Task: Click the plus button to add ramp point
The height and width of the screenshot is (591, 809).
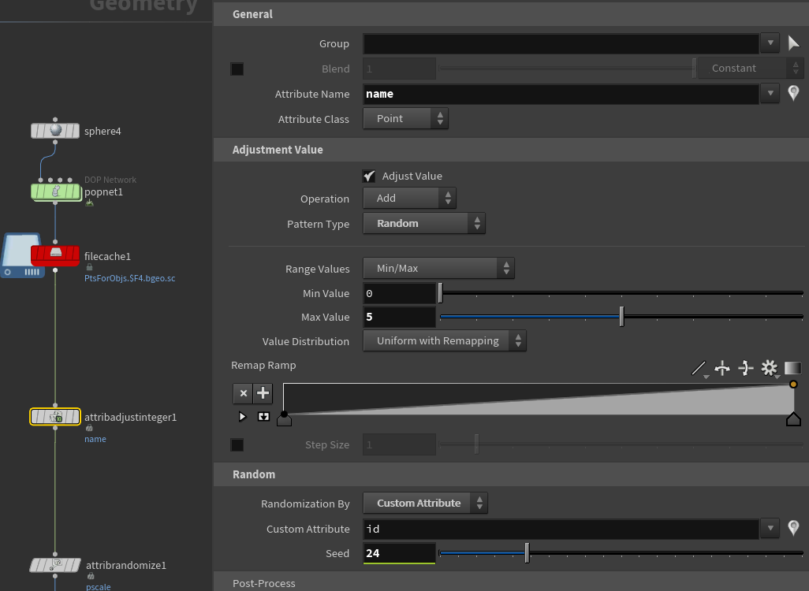Action: [263, 392]
